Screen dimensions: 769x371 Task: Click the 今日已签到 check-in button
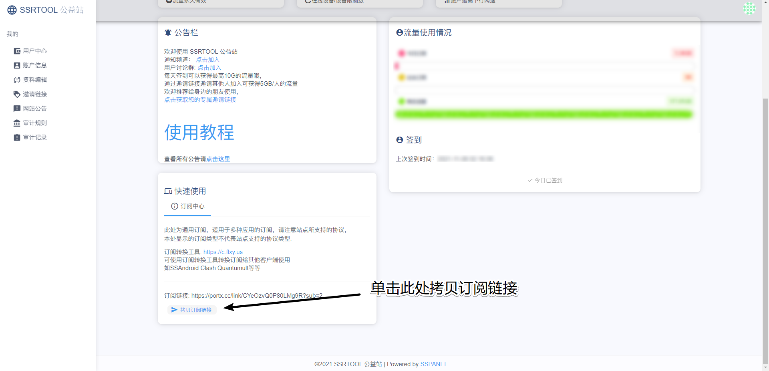(x=545, y=180)
